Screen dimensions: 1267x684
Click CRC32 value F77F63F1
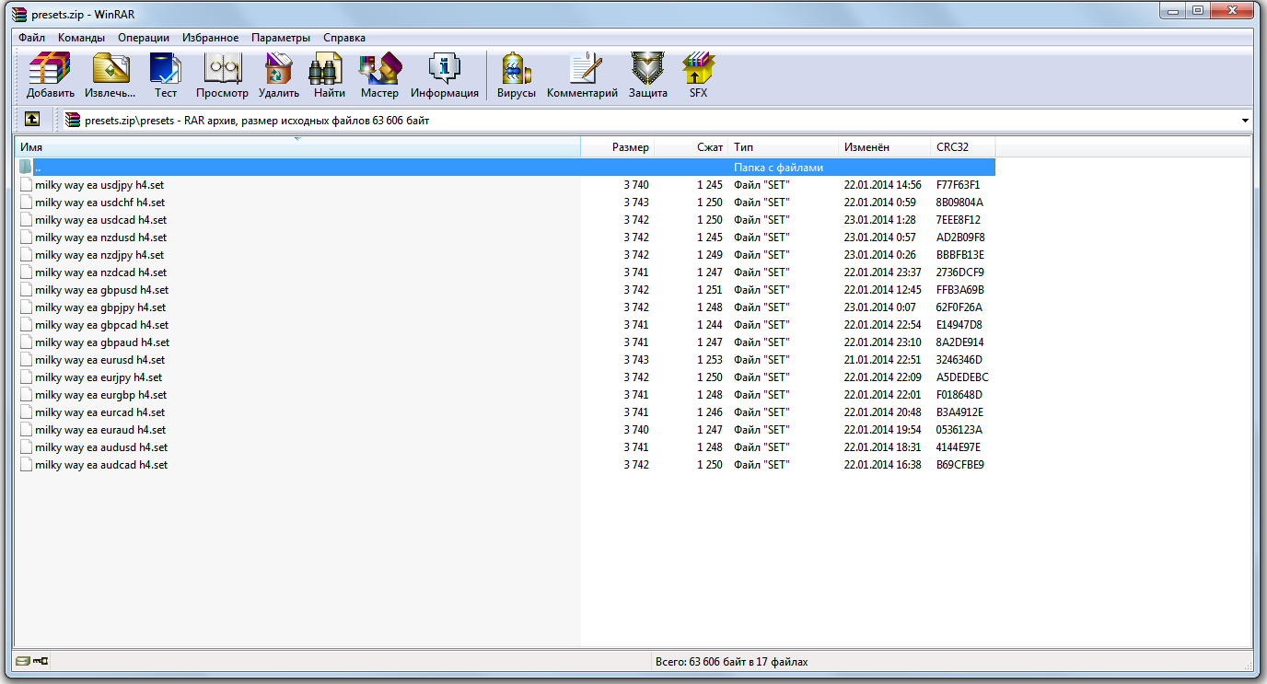pyautogui.click(x=958, y=185)
